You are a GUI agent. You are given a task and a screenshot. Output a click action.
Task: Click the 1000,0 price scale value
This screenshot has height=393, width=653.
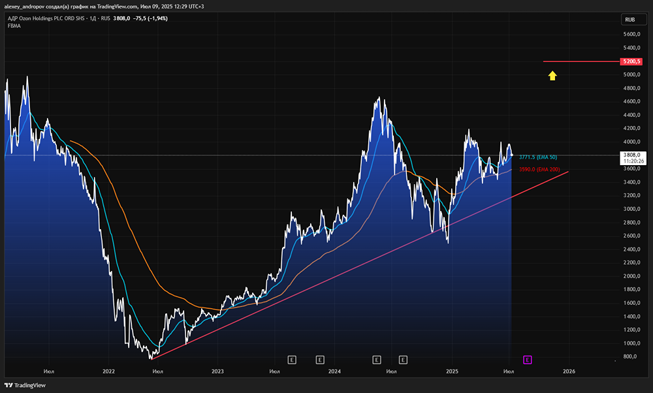pos(631,343)
